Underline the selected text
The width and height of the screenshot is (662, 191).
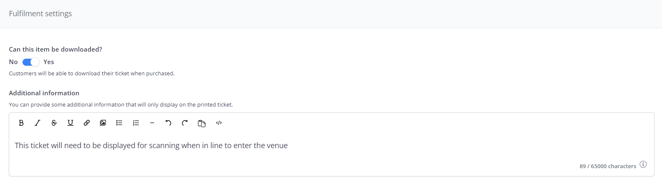click(70, 123)
